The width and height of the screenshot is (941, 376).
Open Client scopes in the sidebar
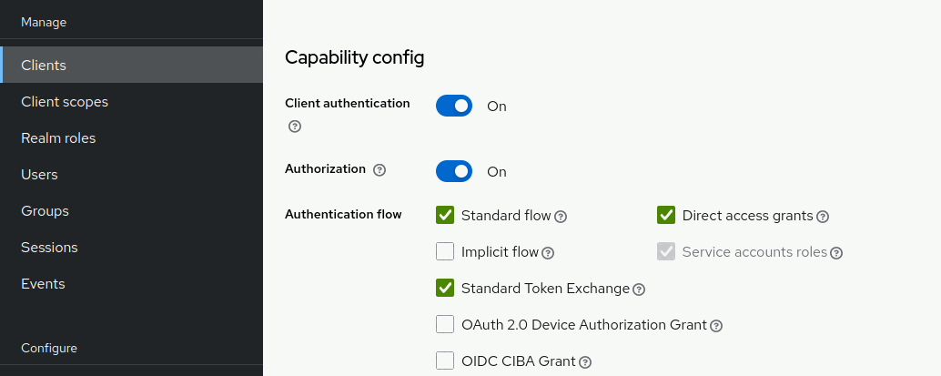click(x=65, y=102)
